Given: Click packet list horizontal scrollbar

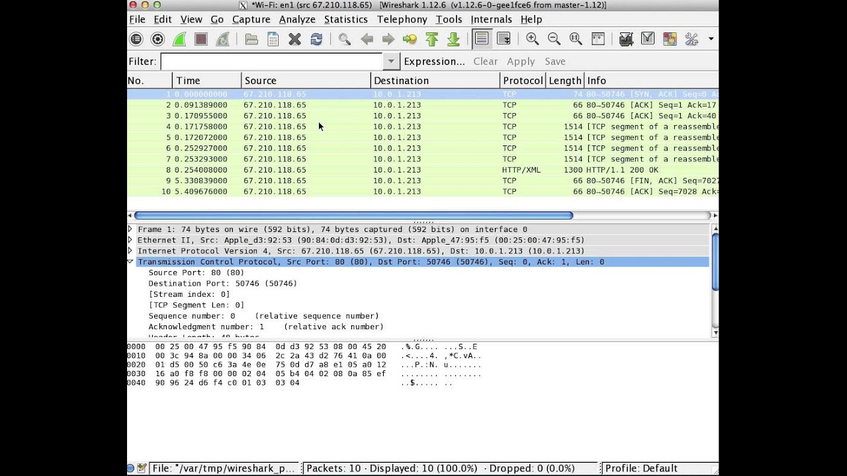Looking at the screenshot, I should click(353, 216).
